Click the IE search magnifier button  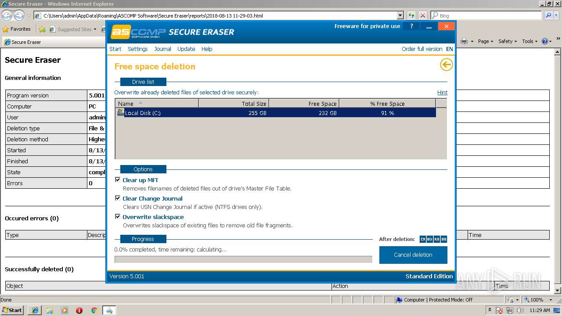549,15
